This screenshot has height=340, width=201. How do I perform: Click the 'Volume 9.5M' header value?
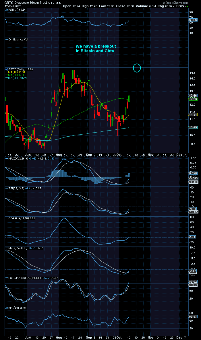click(x=146, y=6)
